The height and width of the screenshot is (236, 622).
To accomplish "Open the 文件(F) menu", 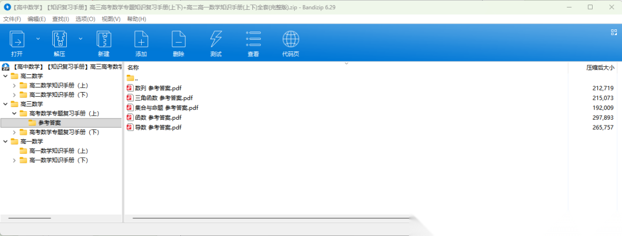I will click(x=12, y=19).
